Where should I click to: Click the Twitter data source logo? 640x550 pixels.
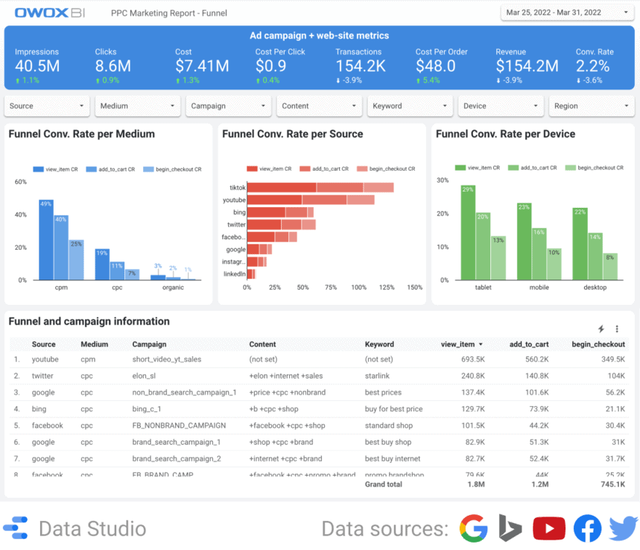(x=624, y=528)
